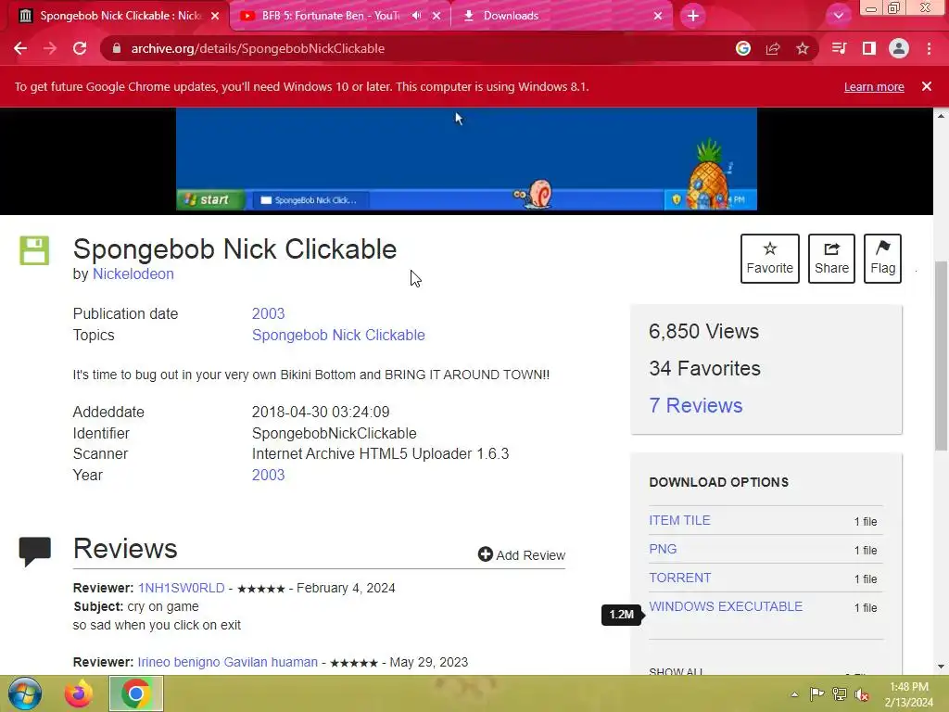Click the padlock site info icon
The width and height of the screenshot is (949, 712).
117,48
